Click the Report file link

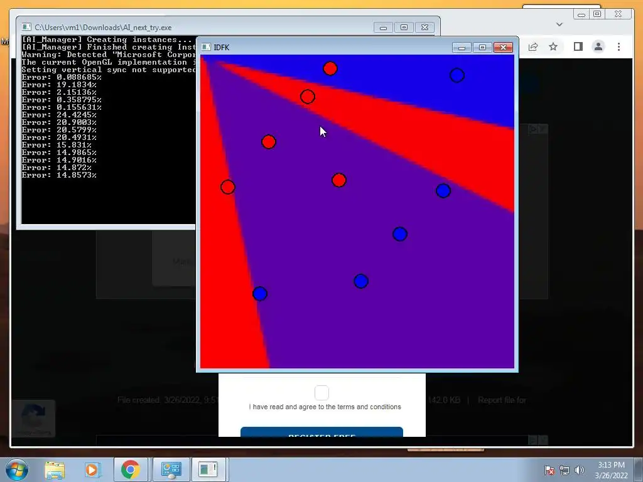pyautogui.click(x=502, y=400)
